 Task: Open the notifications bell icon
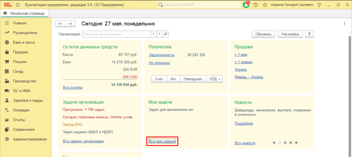(x=246, y=5)
